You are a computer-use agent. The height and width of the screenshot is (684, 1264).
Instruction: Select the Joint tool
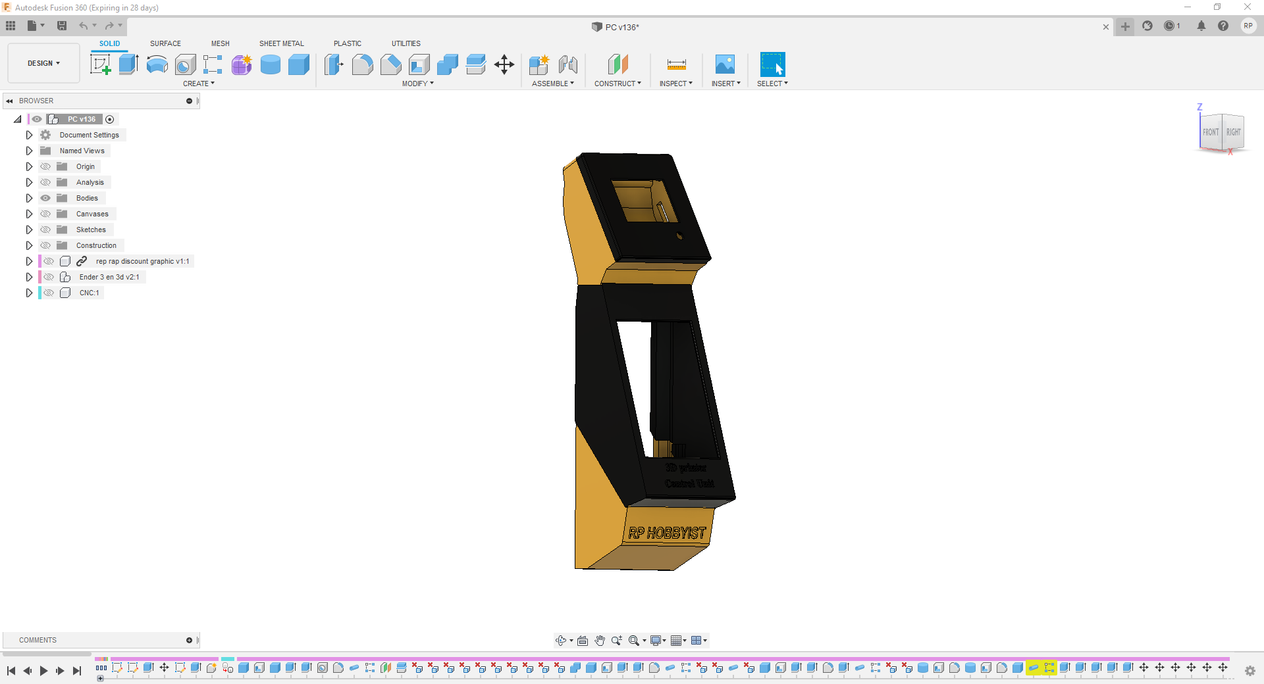coord(567,64)
